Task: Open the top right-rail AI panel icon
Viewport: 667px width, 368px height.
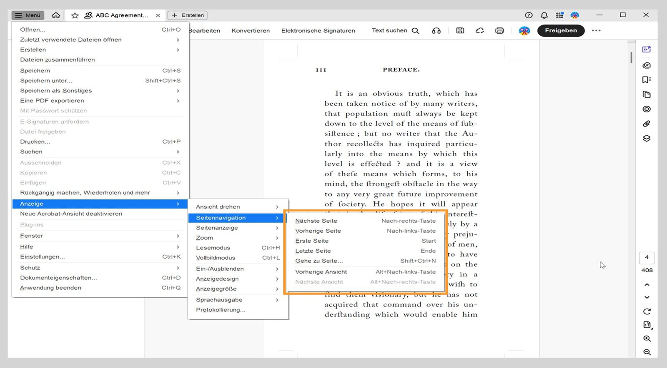Action: [x=647, y=50]
